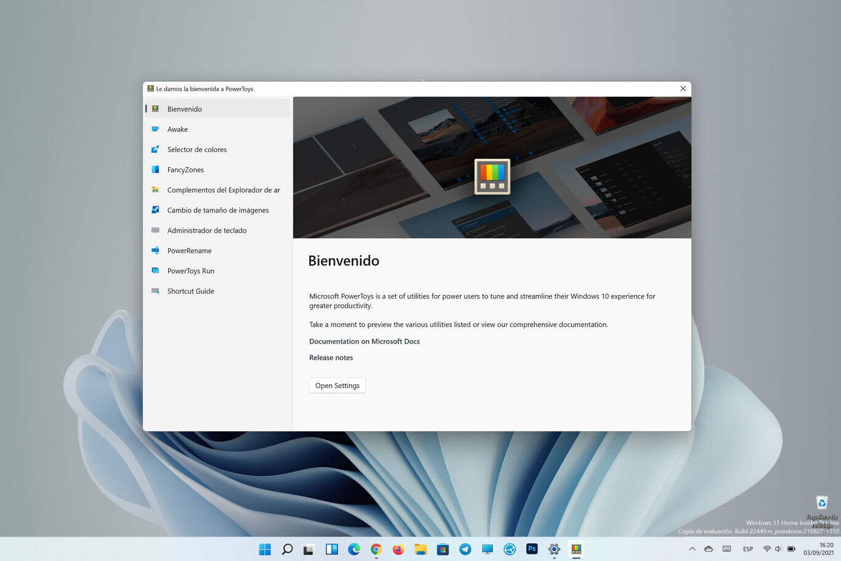Image resolution: width=841 pixels, height=561 pixels.
Task: Open Telegram from the taskbar
Action: 465,549
